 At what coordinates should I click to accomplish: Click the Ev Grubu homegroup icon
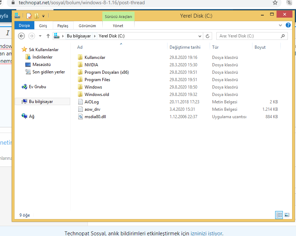pos(24,87)
